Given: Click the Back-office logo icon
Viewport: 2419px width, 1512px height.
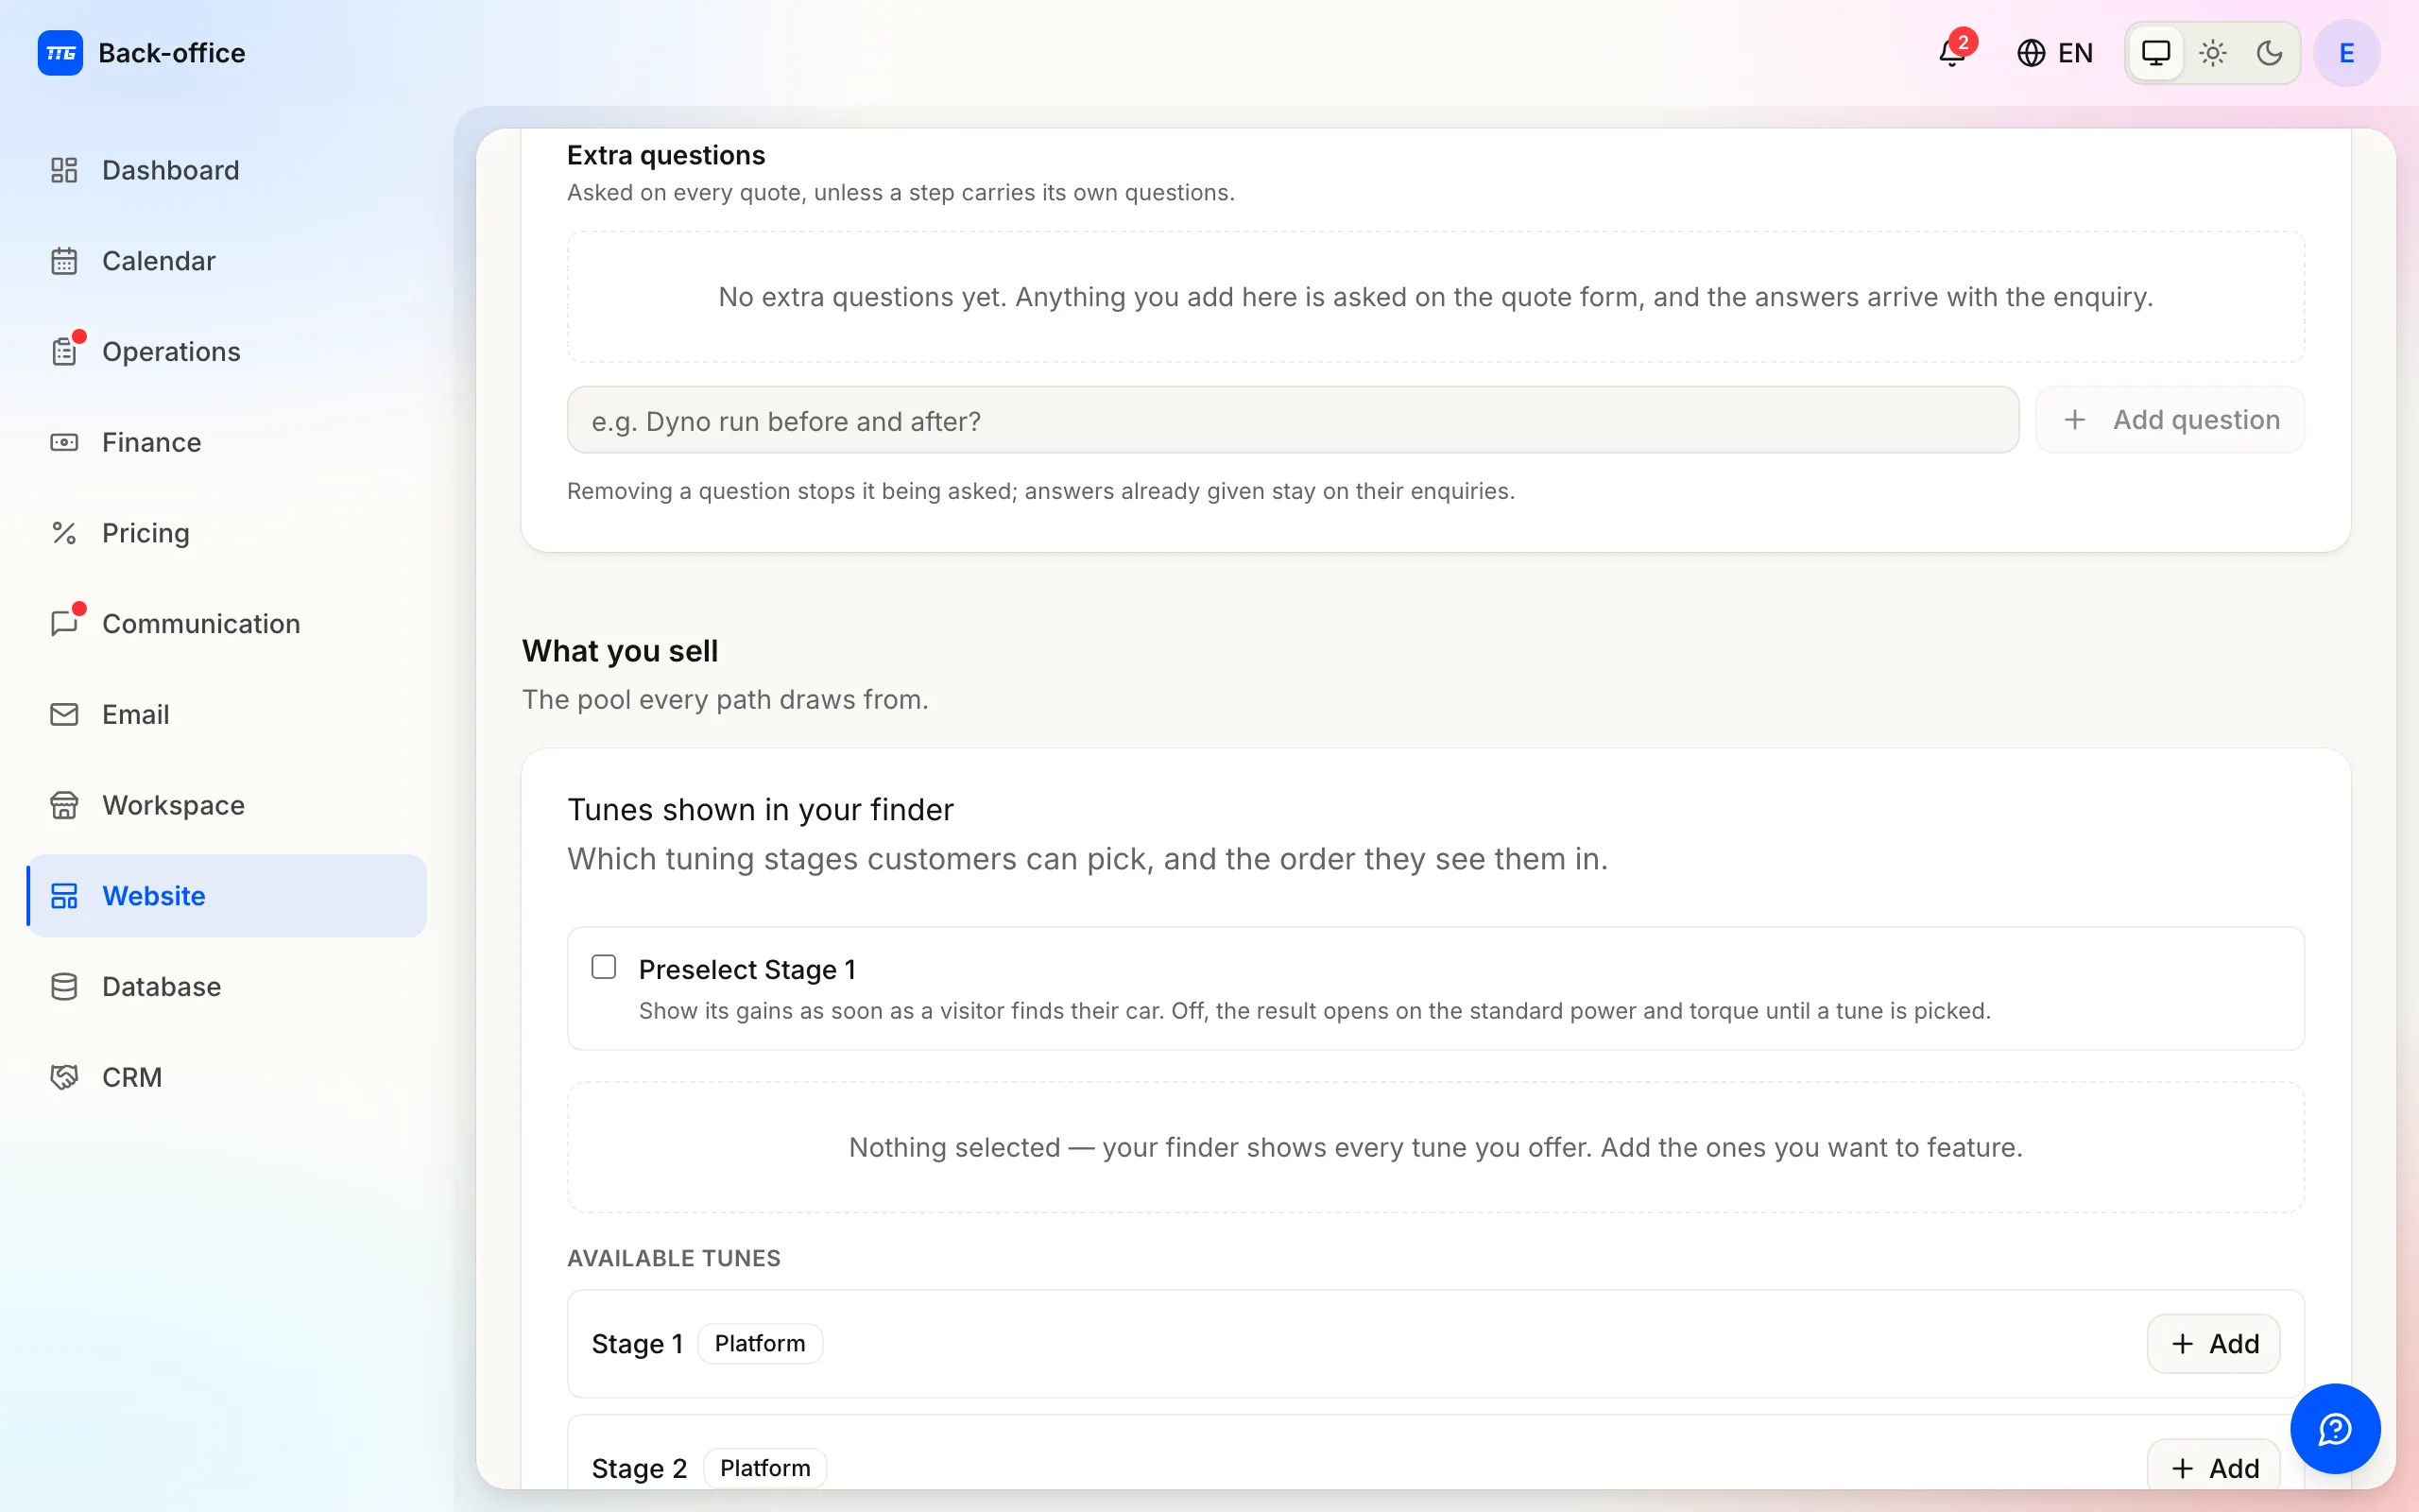Looking at the screenshot, I should [x=60, y=53].
